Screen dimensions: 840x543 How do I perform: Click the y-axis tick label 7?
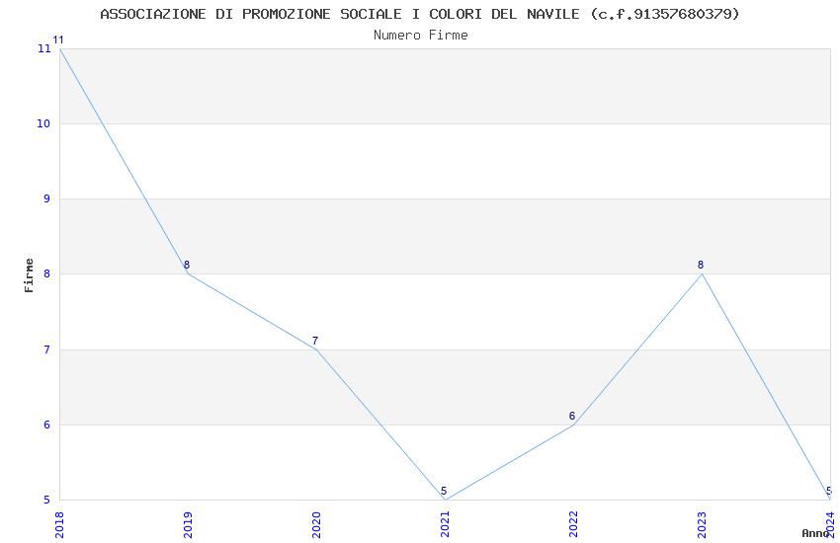(x=47, y=349)
